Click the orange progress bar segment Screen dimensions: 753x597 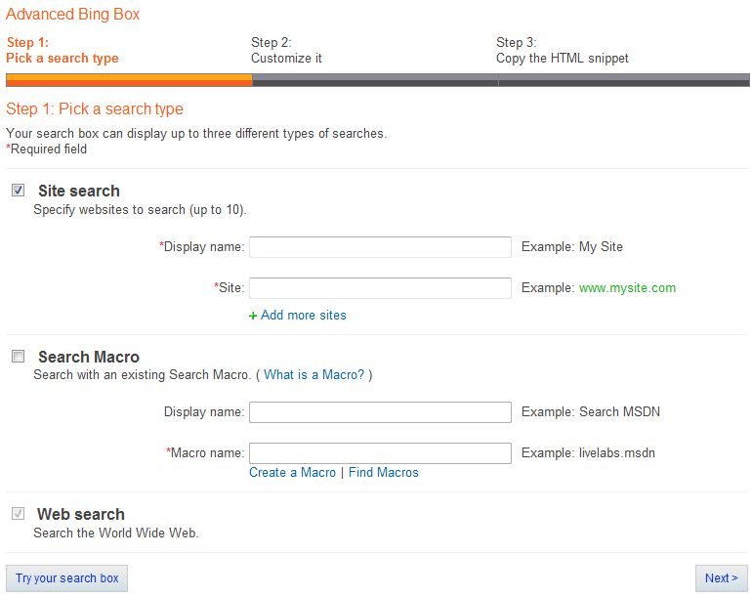tap(129, 80)
